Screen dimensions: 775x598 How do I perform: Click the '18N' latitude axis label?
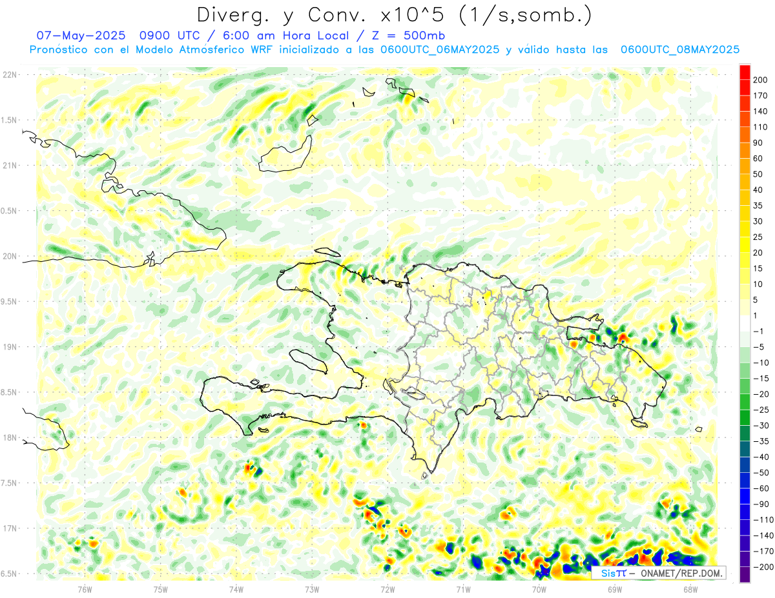click(9, 438)
